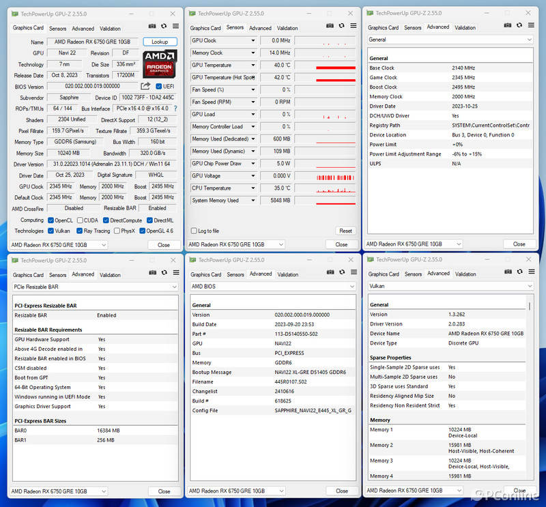
Task: Uncheck the Ray Tracing checkbox
Action: pos(79,231)
